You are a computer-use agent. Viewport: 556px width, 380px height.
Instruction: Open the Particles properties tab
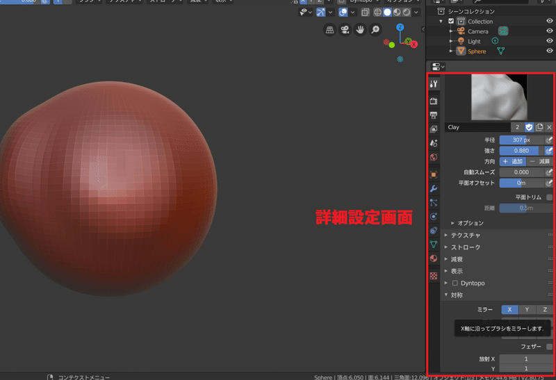coord(434,202)
